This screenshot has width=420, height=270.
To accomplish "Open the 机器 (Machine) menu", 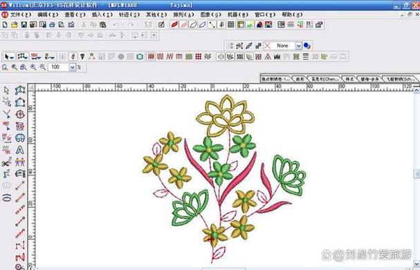I will coord(238,15).
